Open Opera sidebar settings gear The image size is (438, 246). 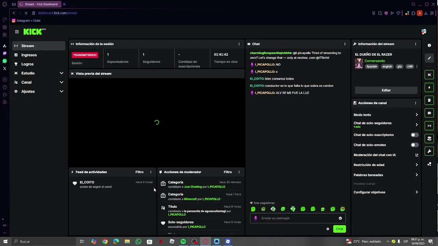tap(4, 102)
